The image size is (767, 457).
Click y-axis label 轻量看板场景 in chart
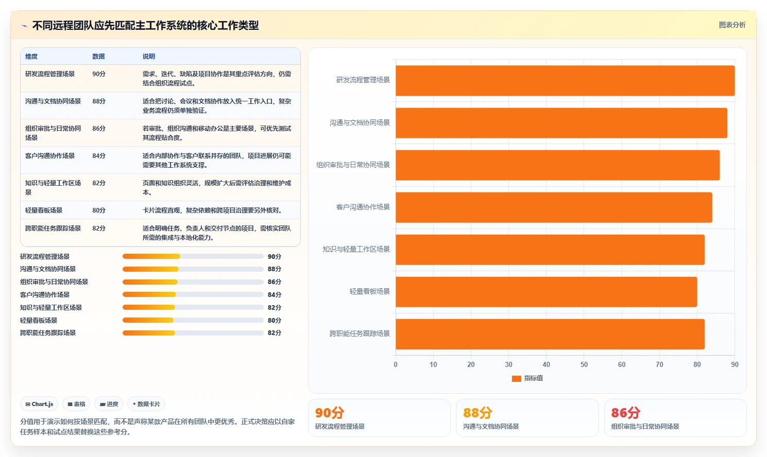click(370, 292)
